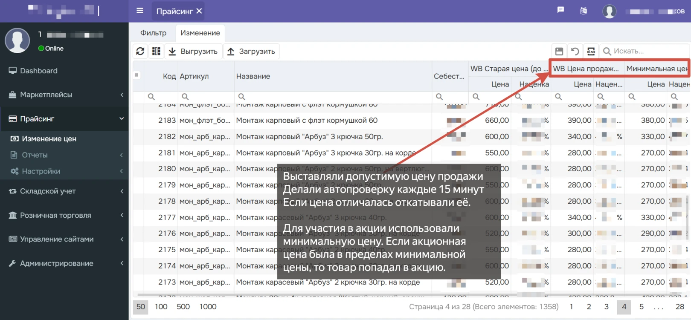The height and width of the screenshot is (320, 691).
Task: Click the Администрирование wrench icon
Action: 12,263
